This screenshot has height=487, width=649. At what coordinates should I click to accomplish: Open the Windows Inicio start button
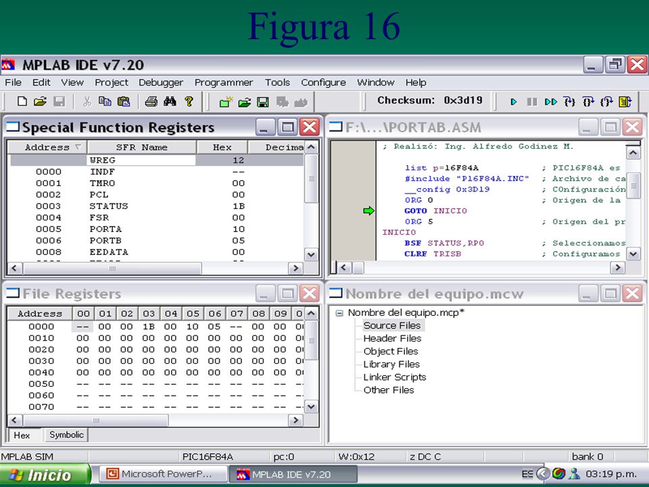(45, 475)
